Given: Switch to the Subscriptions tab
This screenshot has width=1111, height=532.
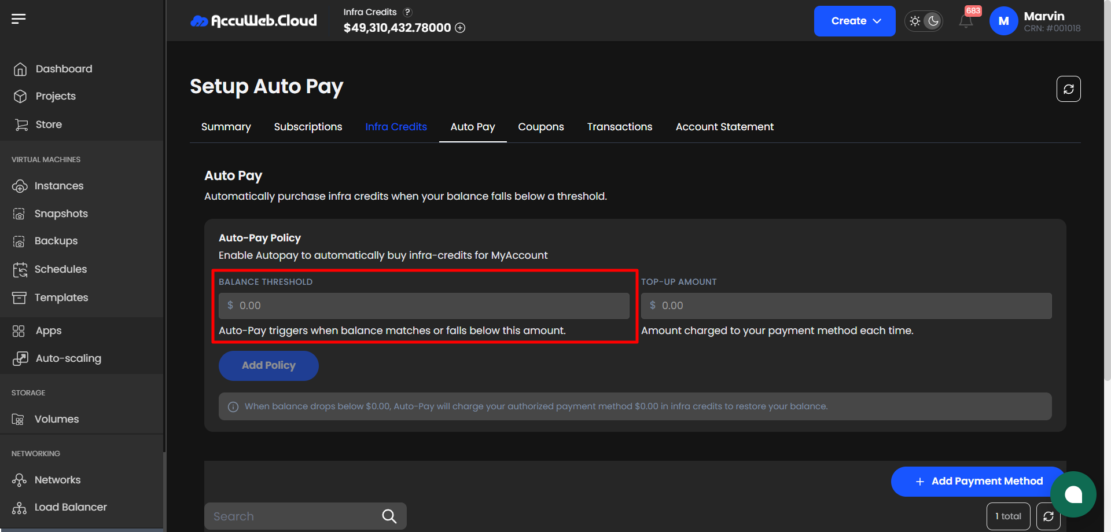Looking at the screenshot, I should point(308,127).
